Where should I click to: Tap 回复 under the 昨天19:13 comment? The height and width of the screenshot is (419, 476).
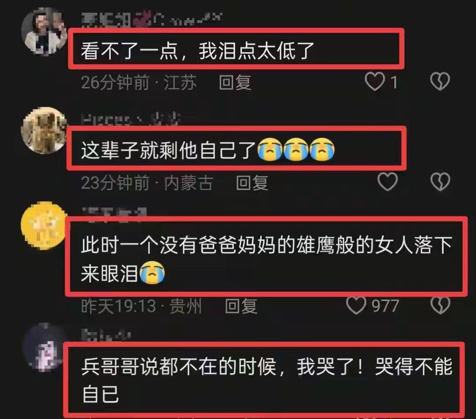[241, 306]
